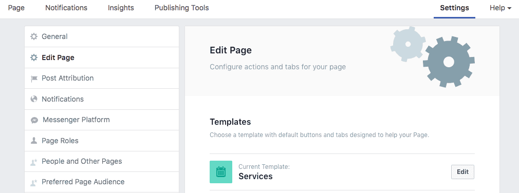Click the globe icon beside Notifications in sidebar
The image size is (519, 193).
point(34,99)
